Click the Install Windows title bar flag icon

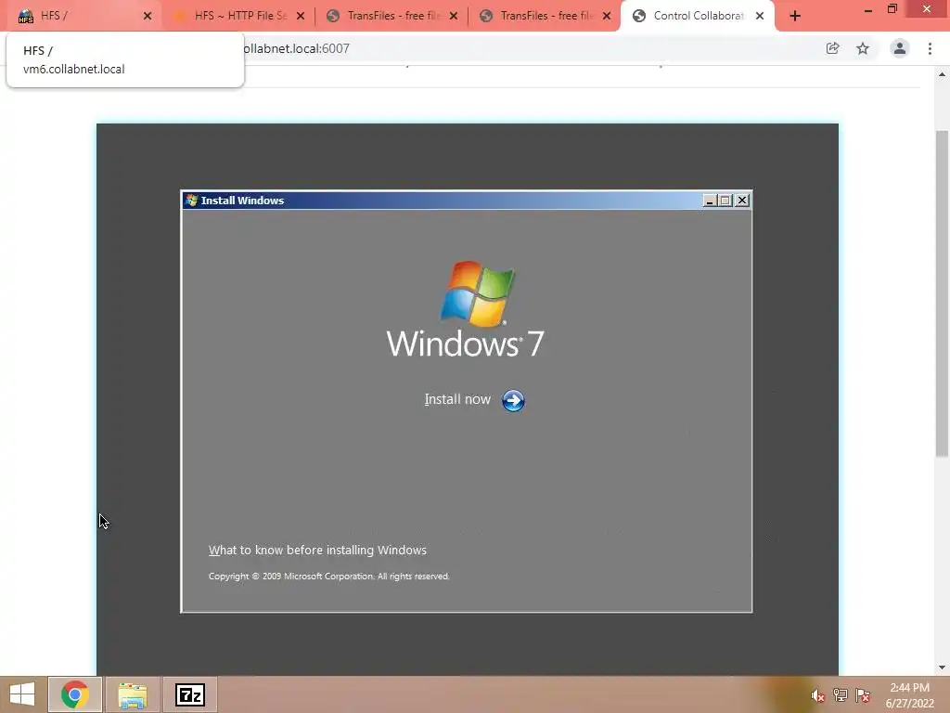(x=192, y=201)
